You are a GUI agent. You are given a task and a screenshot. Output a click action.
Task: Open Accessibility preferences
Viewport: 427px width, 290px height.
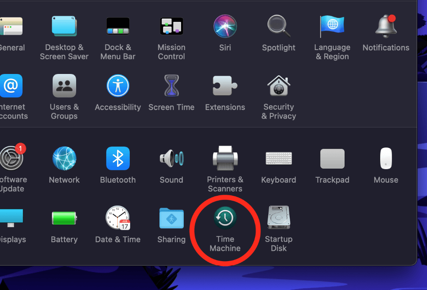coord(118,86)
